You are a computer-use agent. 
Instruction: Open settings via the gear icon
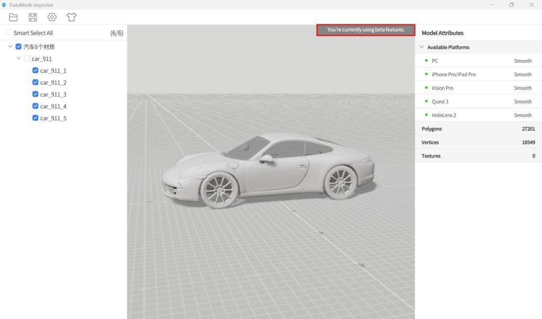tap(52, 17)
